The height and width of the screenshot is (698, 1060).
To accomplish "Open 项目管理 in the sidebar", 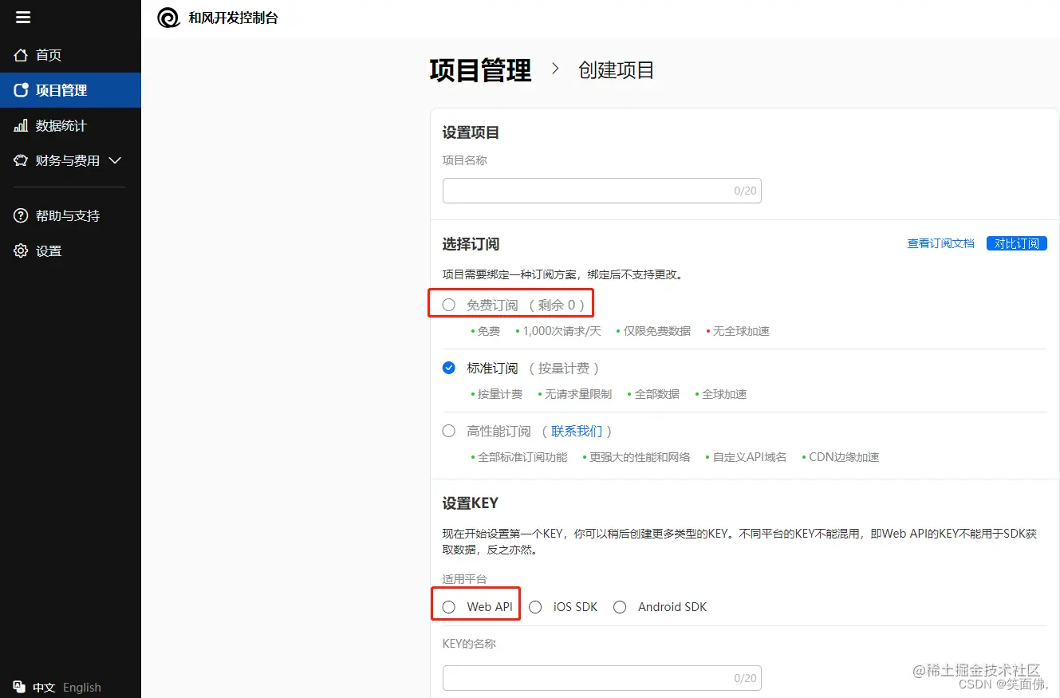I will coord(70,90).
